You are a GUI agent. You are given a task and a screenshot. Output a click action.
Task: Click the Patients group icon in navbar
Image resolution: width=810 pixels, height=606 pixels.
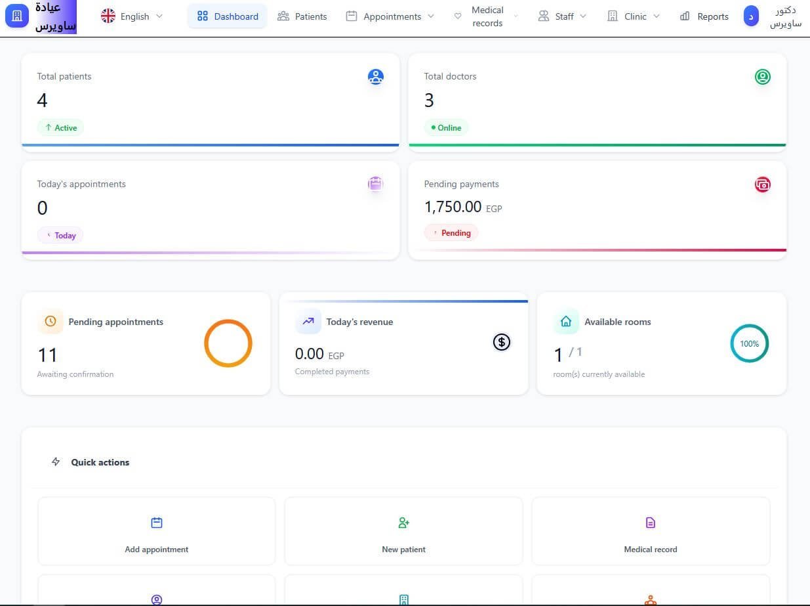tap(283, 16)
